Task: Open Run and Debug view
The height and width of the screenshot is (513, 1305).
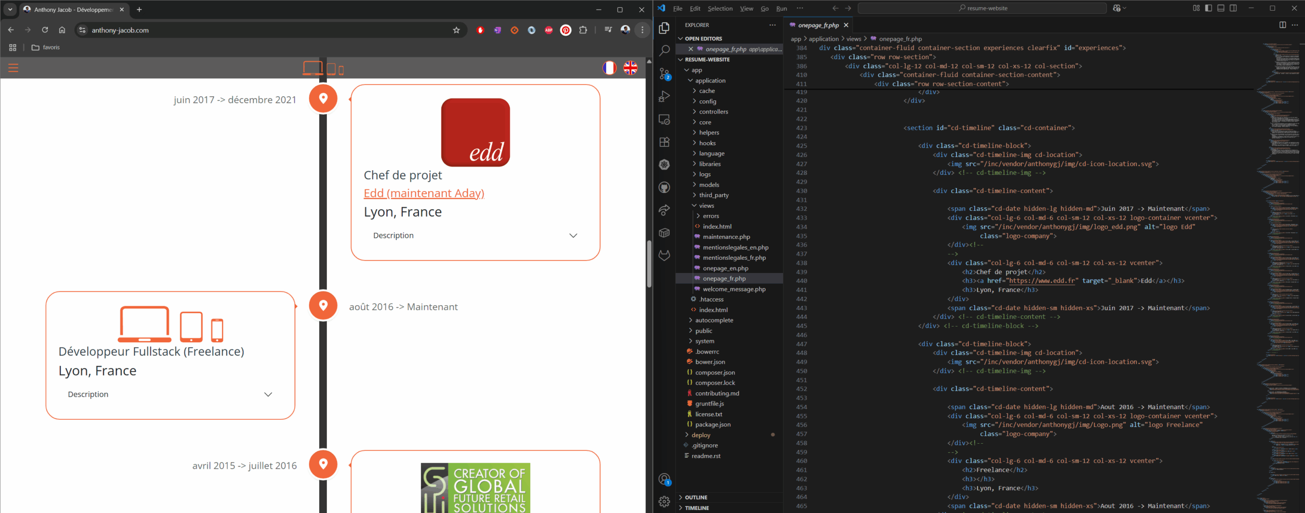Action: [x=664, y=96]
